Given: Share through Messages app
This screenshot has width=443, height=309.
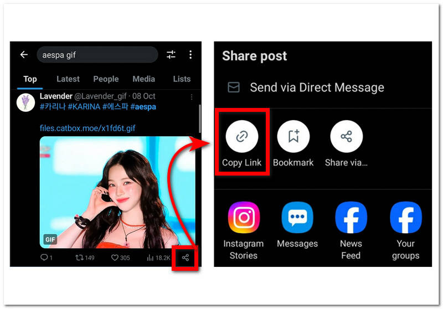Looking at the screenshot, I should (x=297, y=218).
